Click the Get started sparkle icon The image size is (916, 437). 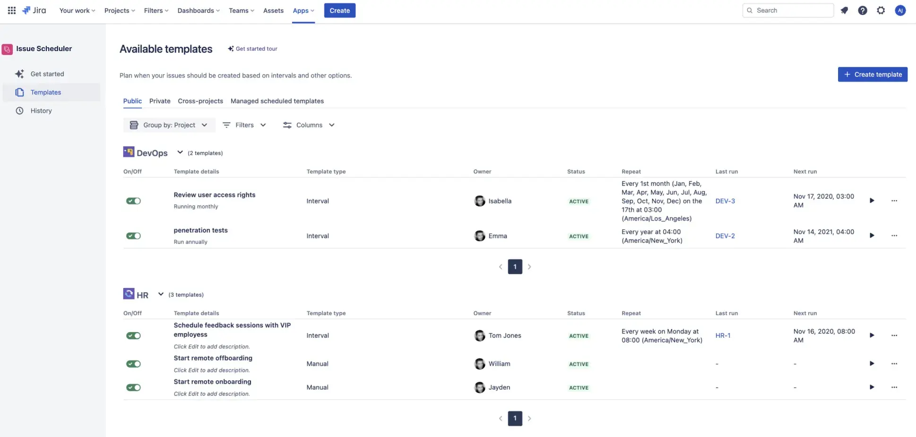click(19, 73)
